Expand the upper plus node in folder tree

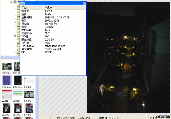tap(15, 22)
